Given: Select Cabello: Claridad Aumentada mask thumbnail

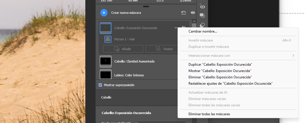Looking at the screenshot, I should [106, 61].
